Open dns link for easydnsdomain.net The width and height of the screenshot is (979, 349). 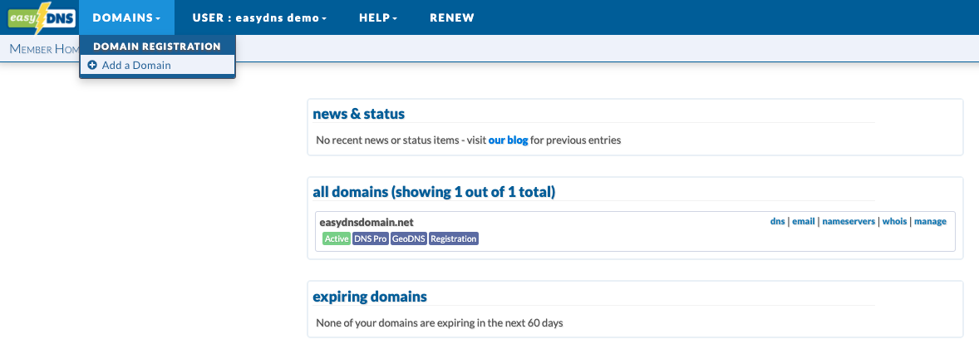(777, 221)
